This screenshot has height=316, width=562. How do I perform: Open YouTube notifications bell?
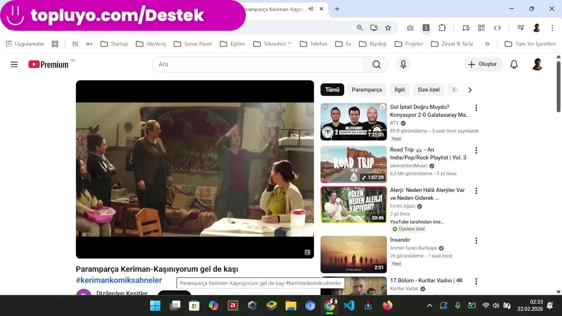[514, 65]
